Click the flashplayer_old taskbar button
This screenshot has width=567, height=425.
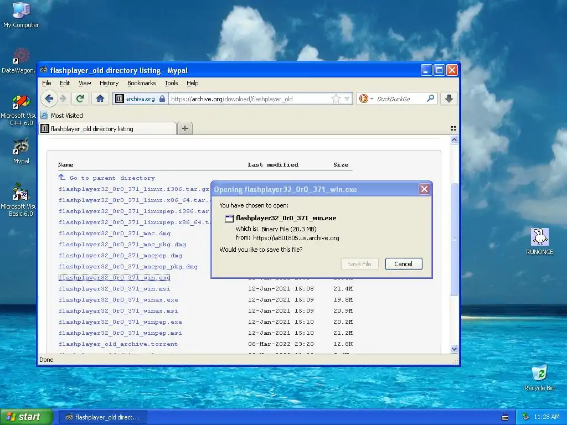102,417
